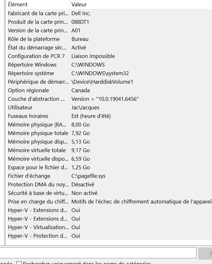Select the Rôle de la plateforme row
This screenshot has height=264, width=212.
[109, 39]
